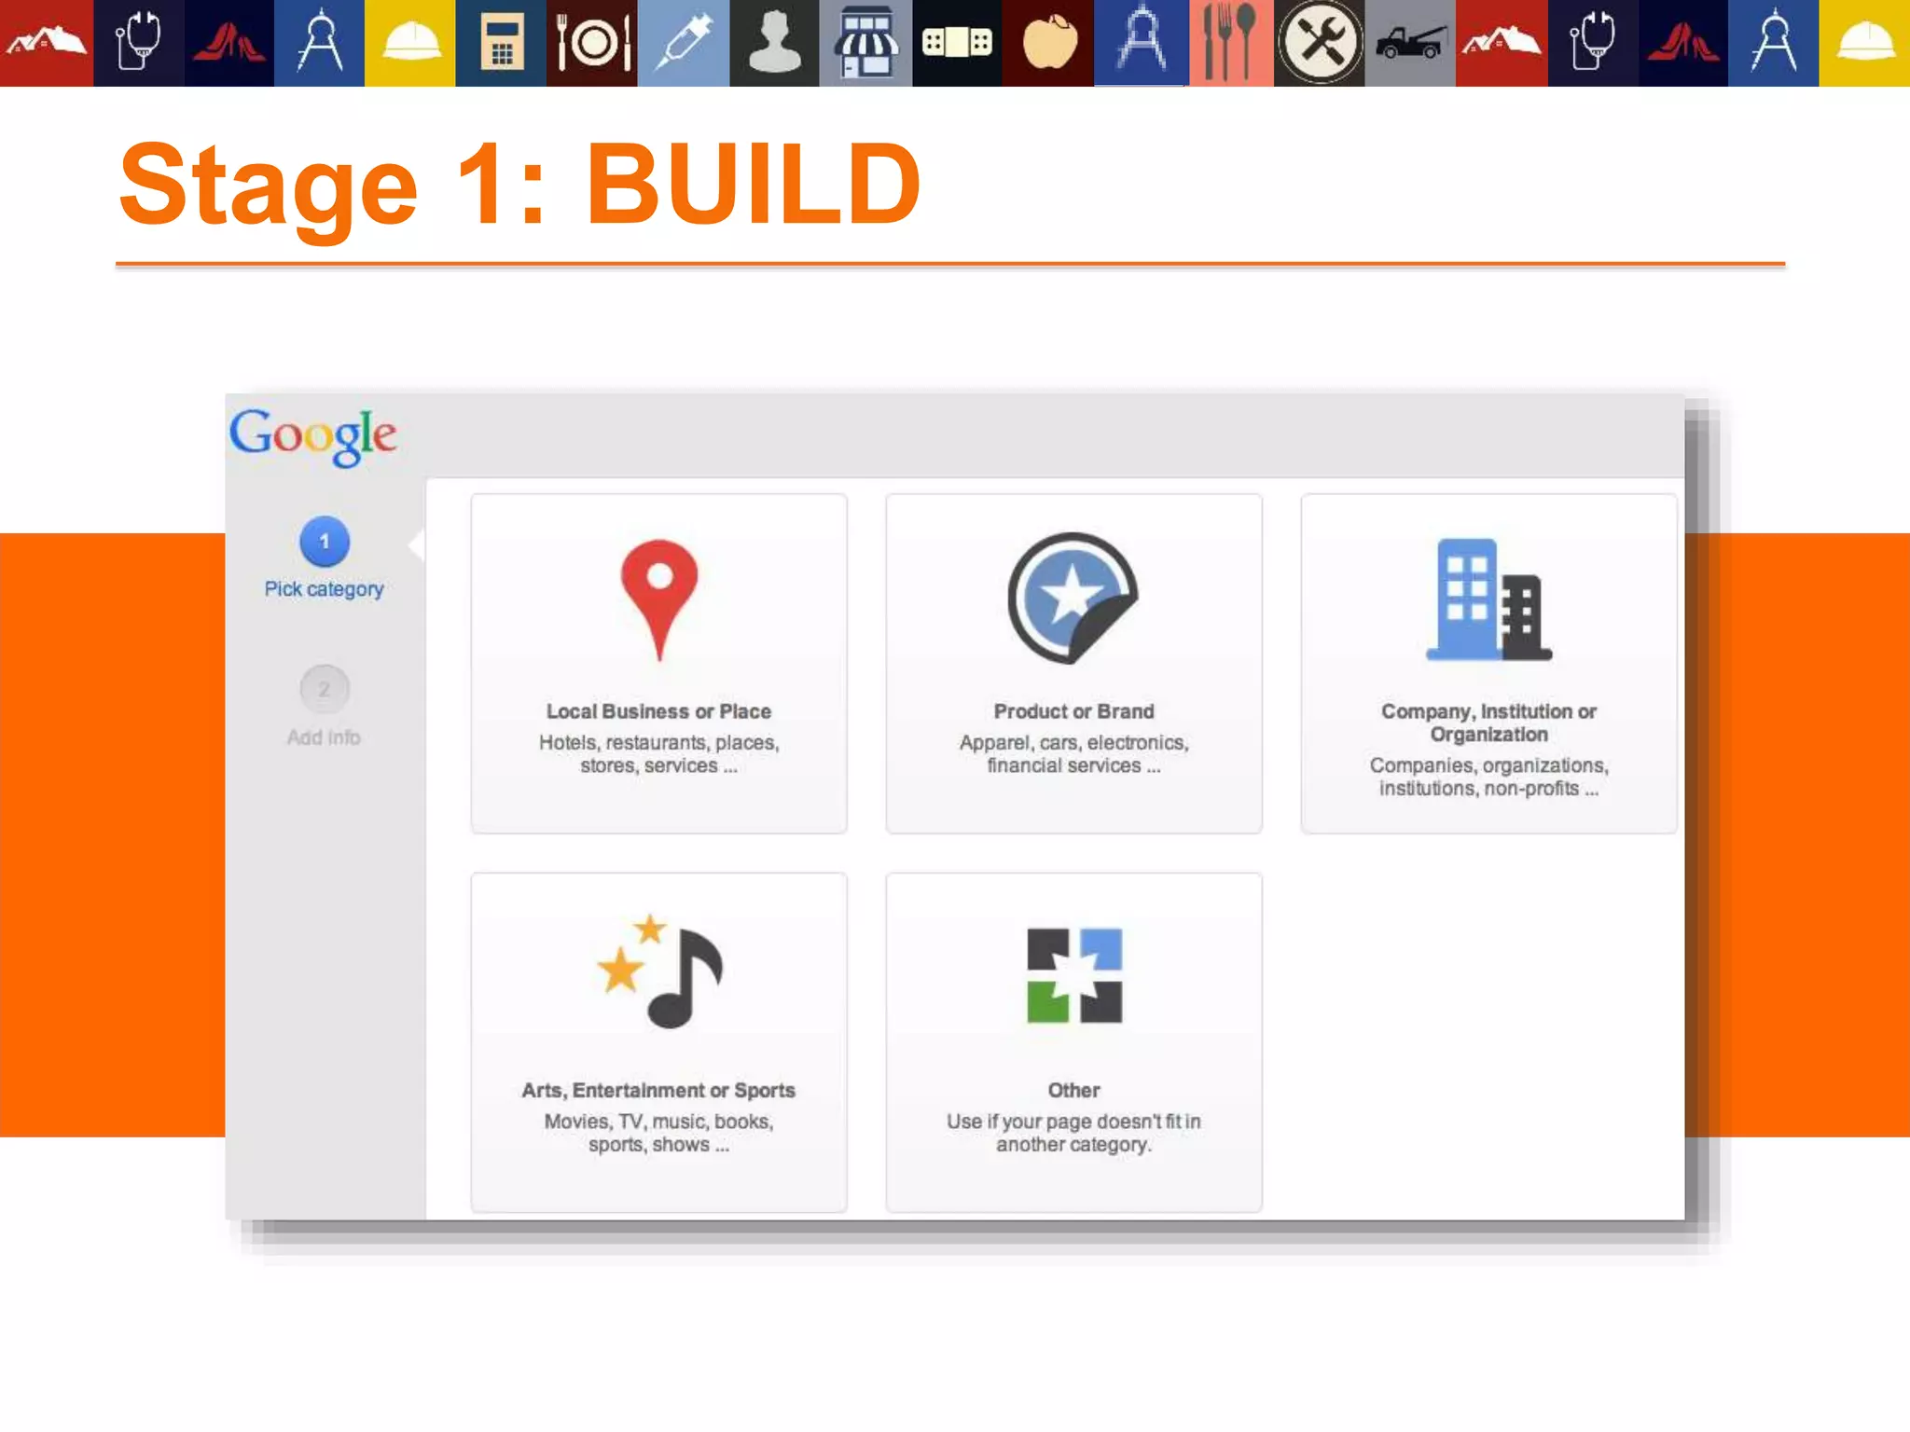
Task: Click the tow truck banner icon
Action: tap(1410, 43)
